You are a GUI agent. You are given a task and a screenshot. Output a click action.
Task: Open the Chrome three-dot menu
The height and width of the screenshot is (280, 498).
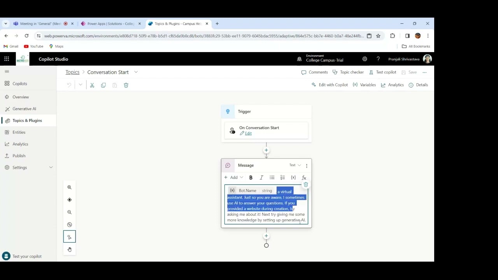[428, 36]
